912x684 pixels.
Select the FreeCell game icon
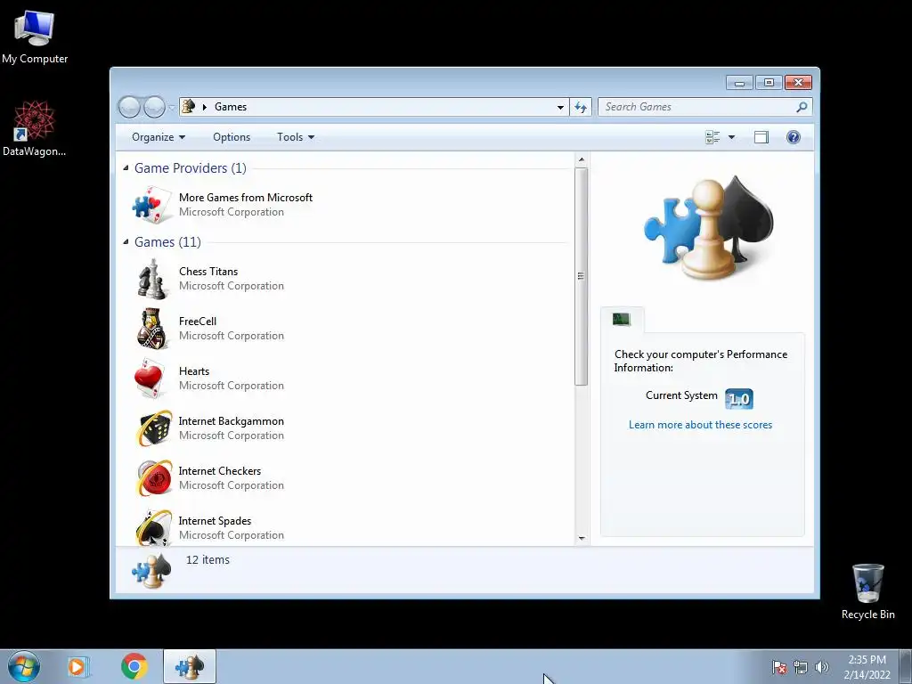click(x=152, y=330)
